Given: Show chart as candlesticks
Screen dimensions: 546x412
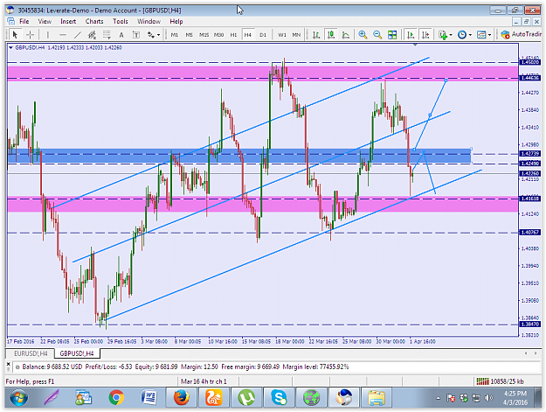Looking at the screenshot, I should (x=331, y=34).
